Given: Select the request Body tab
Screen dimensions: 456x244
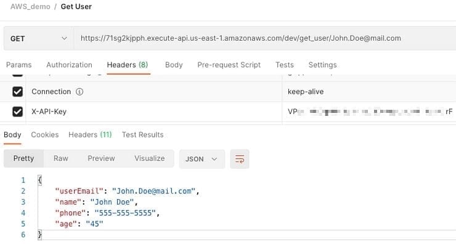Looking at the screenshot, I should [174, 65].
